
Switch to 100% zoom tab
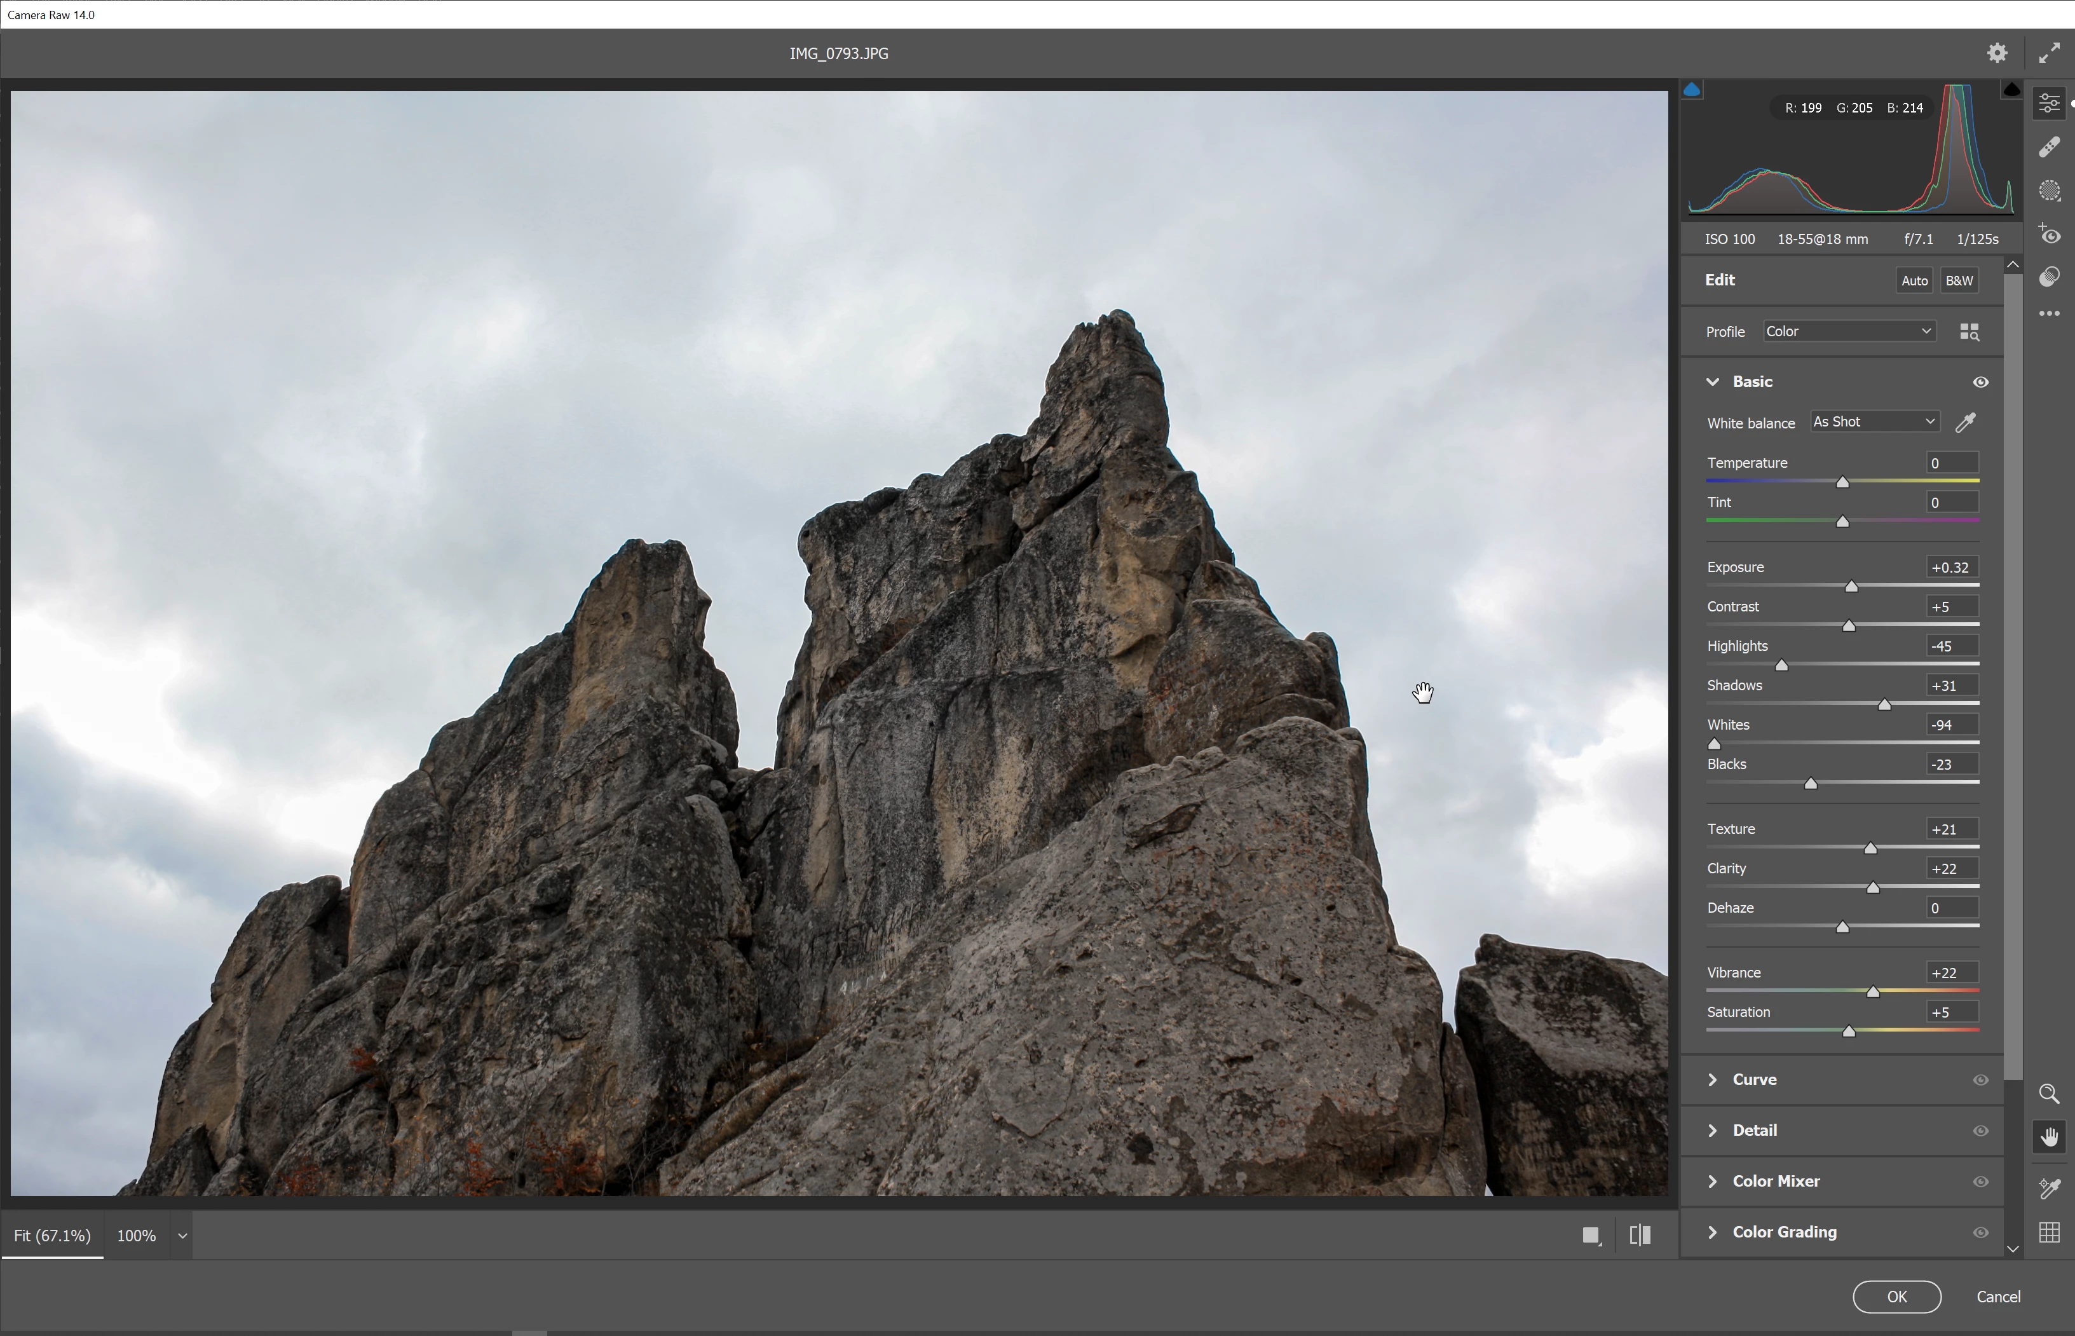click(136, 1236)
